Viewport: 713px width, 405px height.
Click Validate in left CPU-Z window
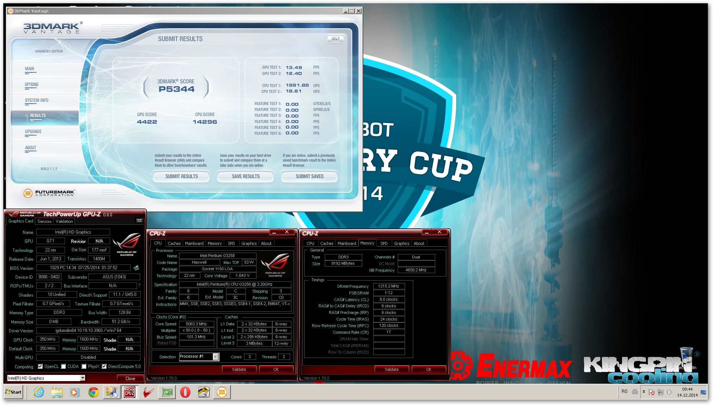(239, 369)
